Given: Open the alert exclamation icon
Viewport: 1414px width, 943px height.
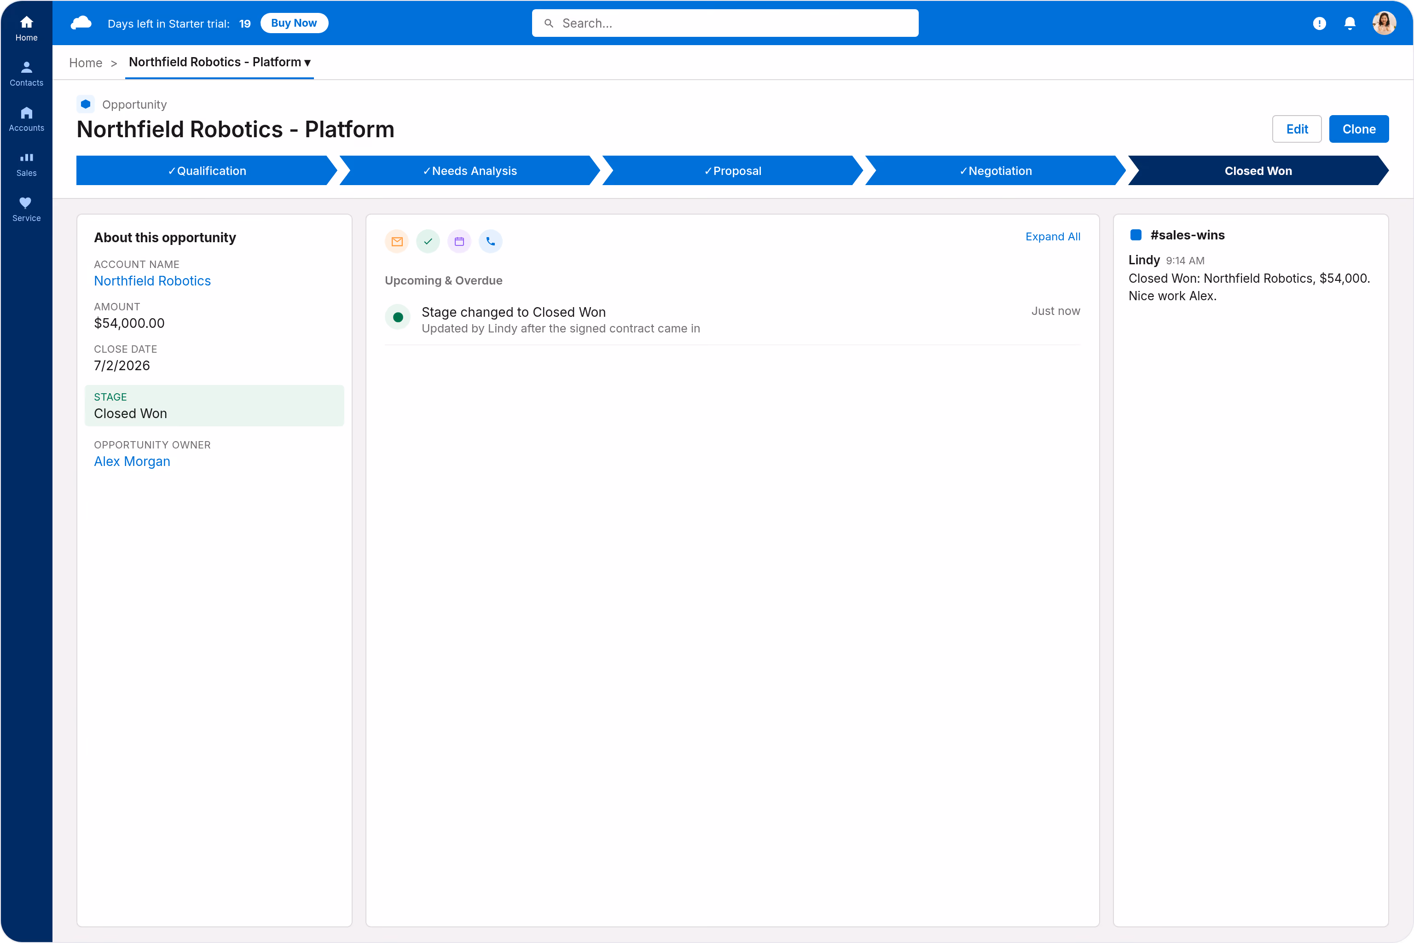Looking at the screenshot, I should click(x=1319, y=23).
